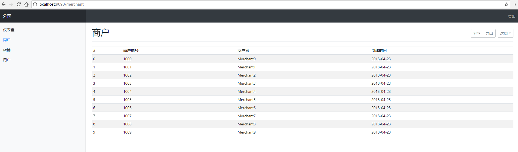Click the 分享 button

click(477, 33)
